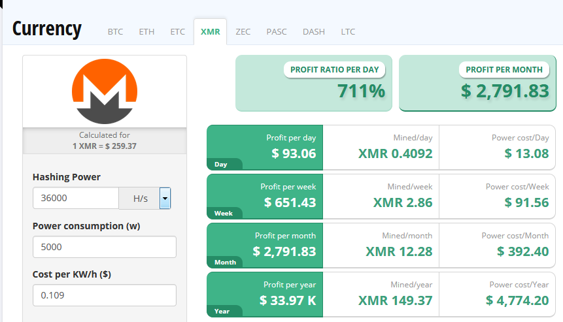Screen dimensions: 563x322
Task: Click the Mined/month XMR 12.28 value
Action: 399,251
